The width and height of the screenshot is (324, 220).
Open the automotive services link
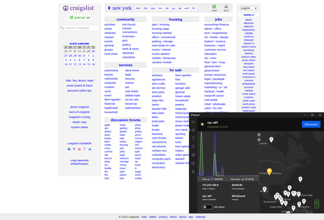coord(111,70)
